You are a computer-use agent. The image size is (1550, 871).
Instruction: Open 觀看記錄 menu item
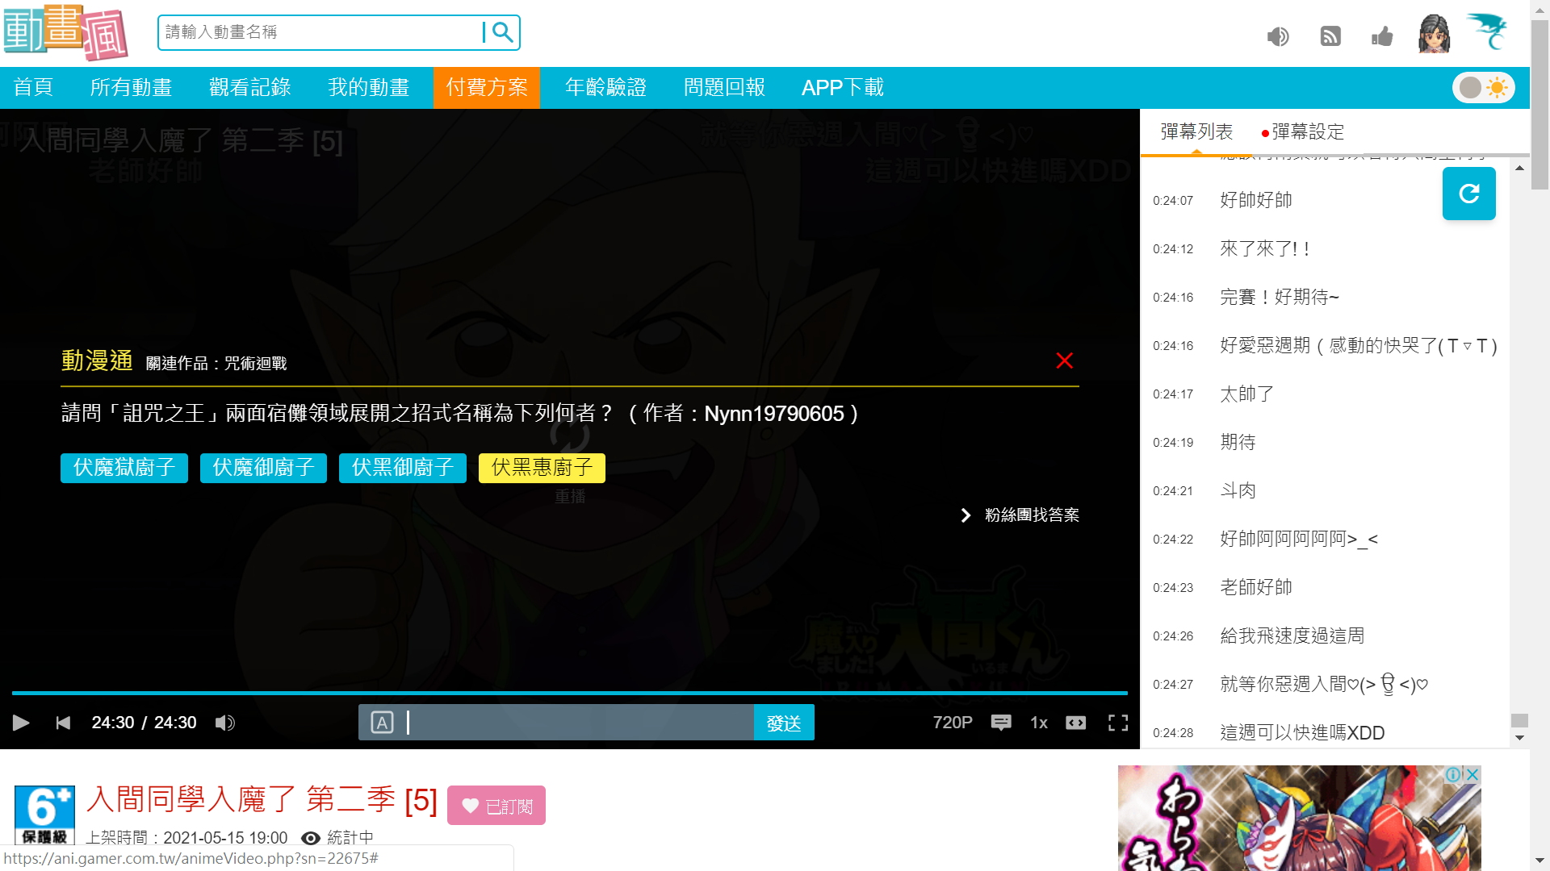(249, 87)
